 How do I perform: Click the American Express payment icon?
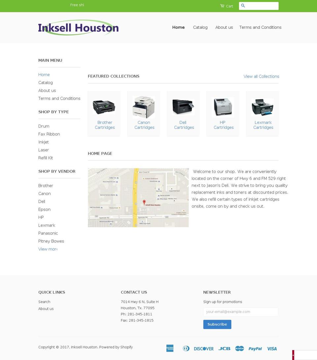tap(170, 348)
